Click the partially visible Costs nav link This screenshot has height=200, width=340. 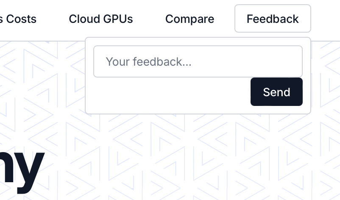coord(19,19)
